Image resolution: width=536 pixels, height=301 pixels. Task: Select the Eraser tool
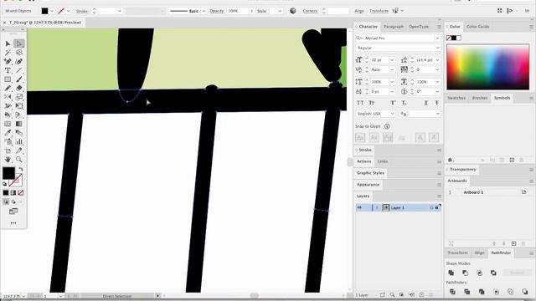18,88
